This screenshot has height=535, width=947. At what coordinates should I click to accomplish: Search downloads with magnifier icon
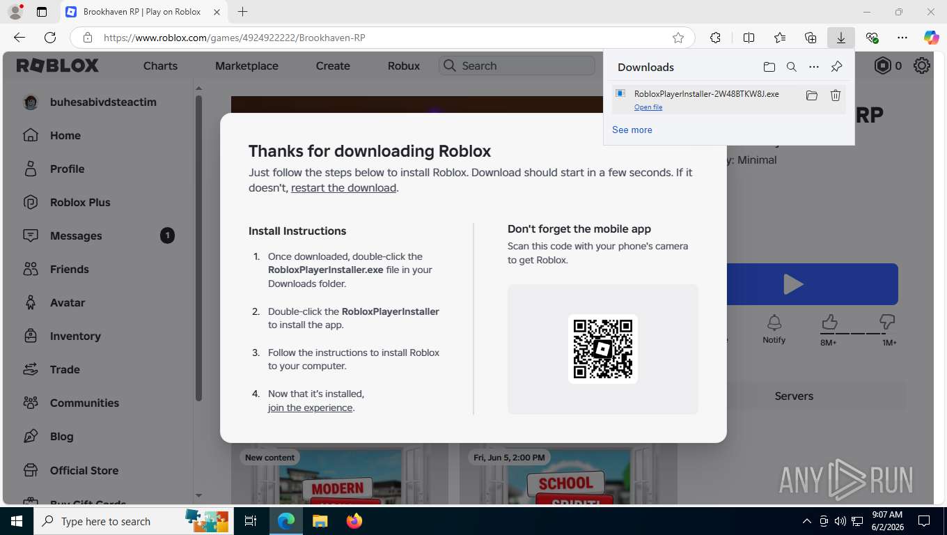[792, 67]
